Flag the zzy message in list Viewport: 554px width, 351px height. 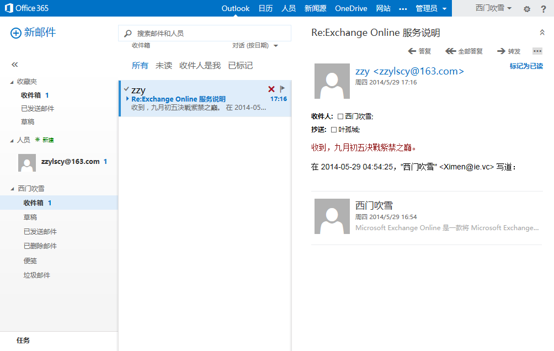[282, 89]
